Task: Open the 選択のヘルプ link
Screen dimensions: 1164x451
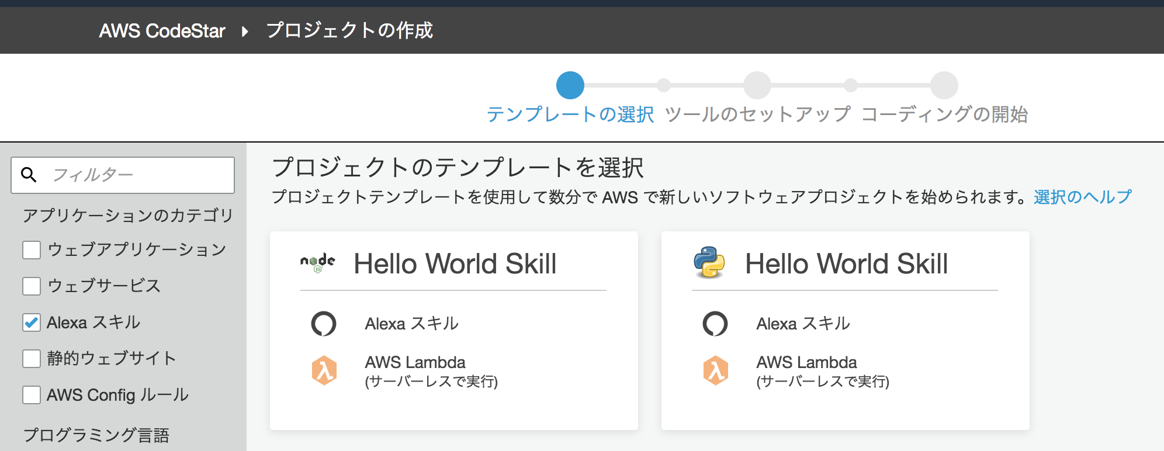Action: tap(1083, 197)
